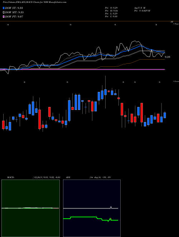
Task: Click the ADX values '(14 day) 0, +59, -59'
Action: (x=100, y=177)
